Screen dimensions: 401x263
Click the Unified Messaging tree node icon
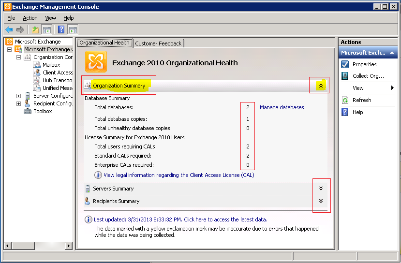click(x=37, y=88)
